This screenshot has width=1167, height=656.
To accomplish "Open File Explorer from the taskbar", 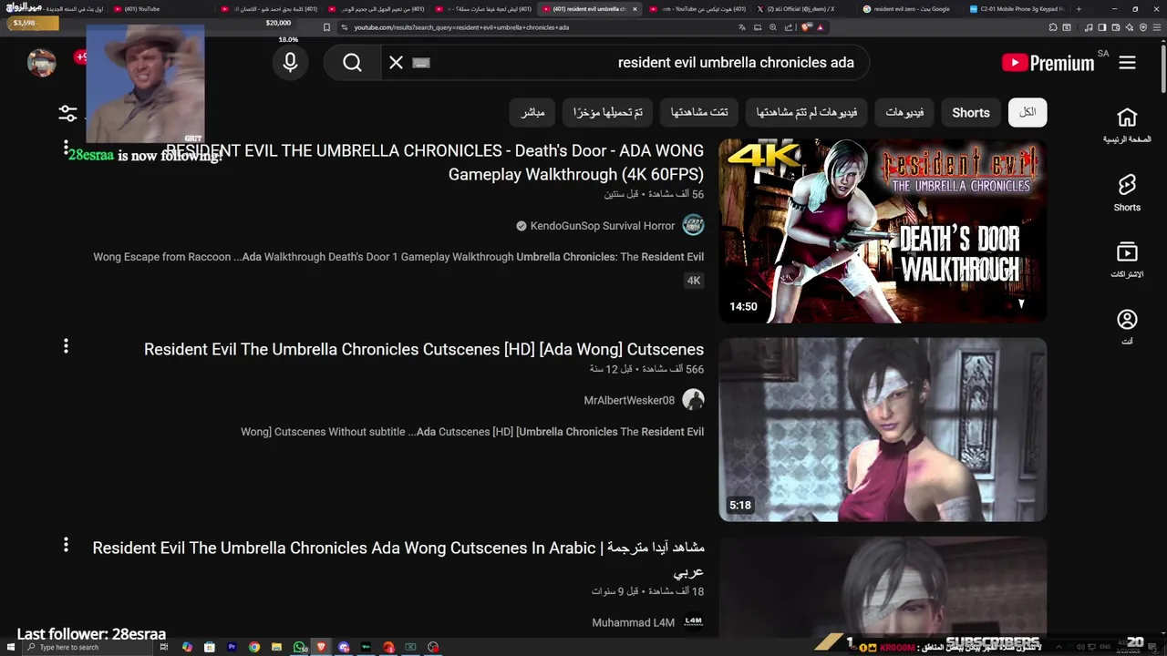I will pos(276,647).
